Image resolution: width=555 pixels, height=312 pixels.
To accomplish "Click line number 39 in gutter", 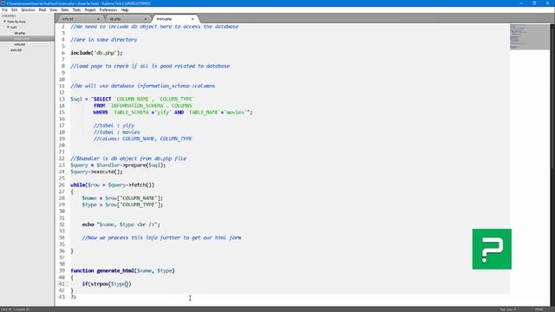I will [x=62, y=270].
